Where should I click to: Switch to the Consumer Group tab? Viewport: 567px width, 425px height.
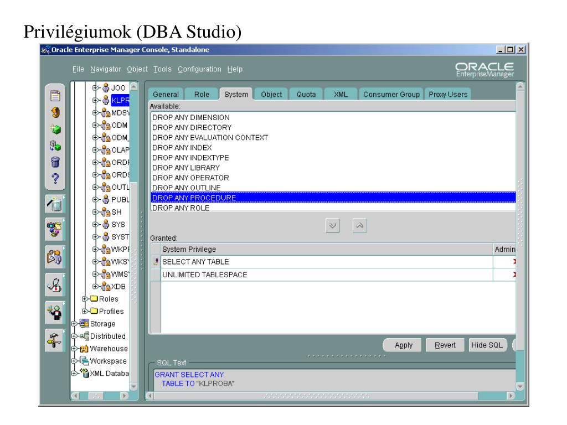391,94
